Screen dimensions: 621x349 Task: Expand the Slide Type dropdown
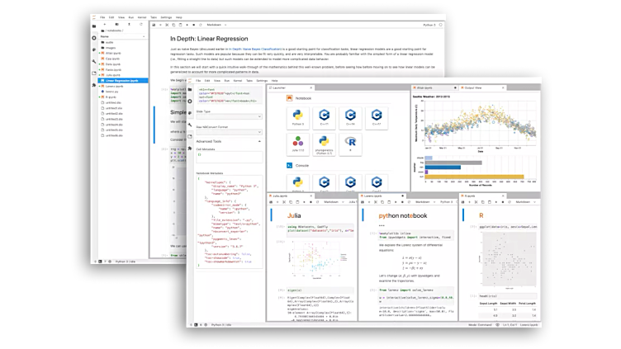[x=228, y=118]
